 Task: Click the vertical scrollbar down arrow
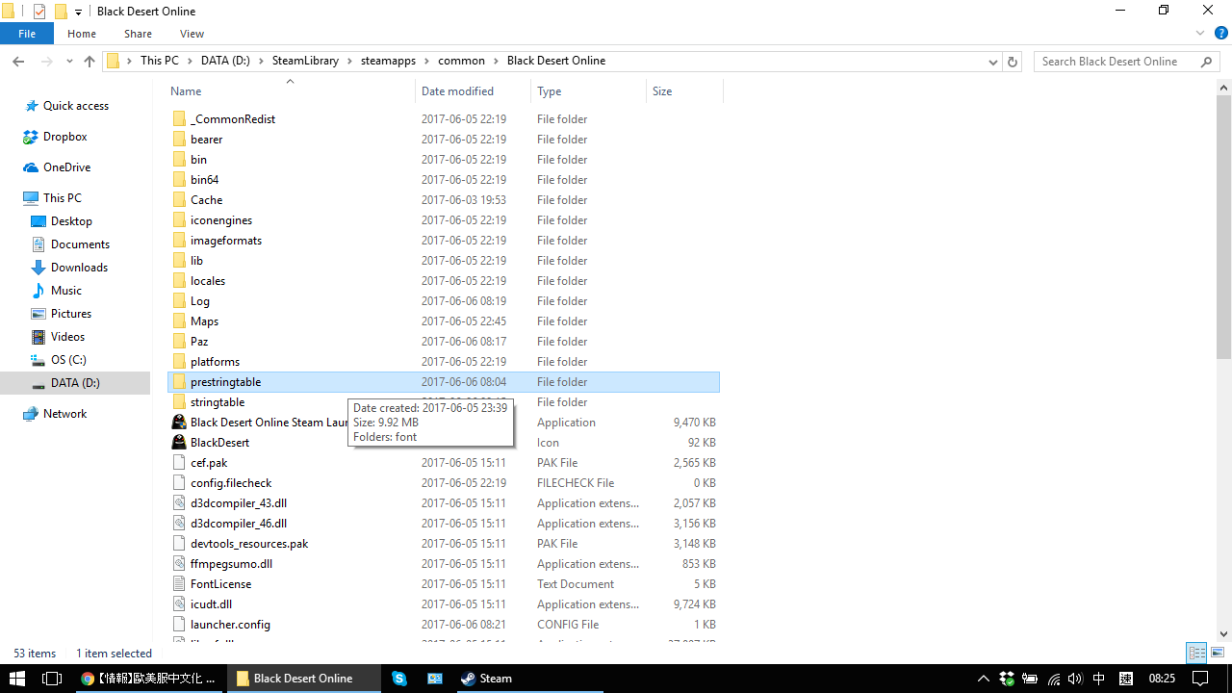[x=1224, y=634]
